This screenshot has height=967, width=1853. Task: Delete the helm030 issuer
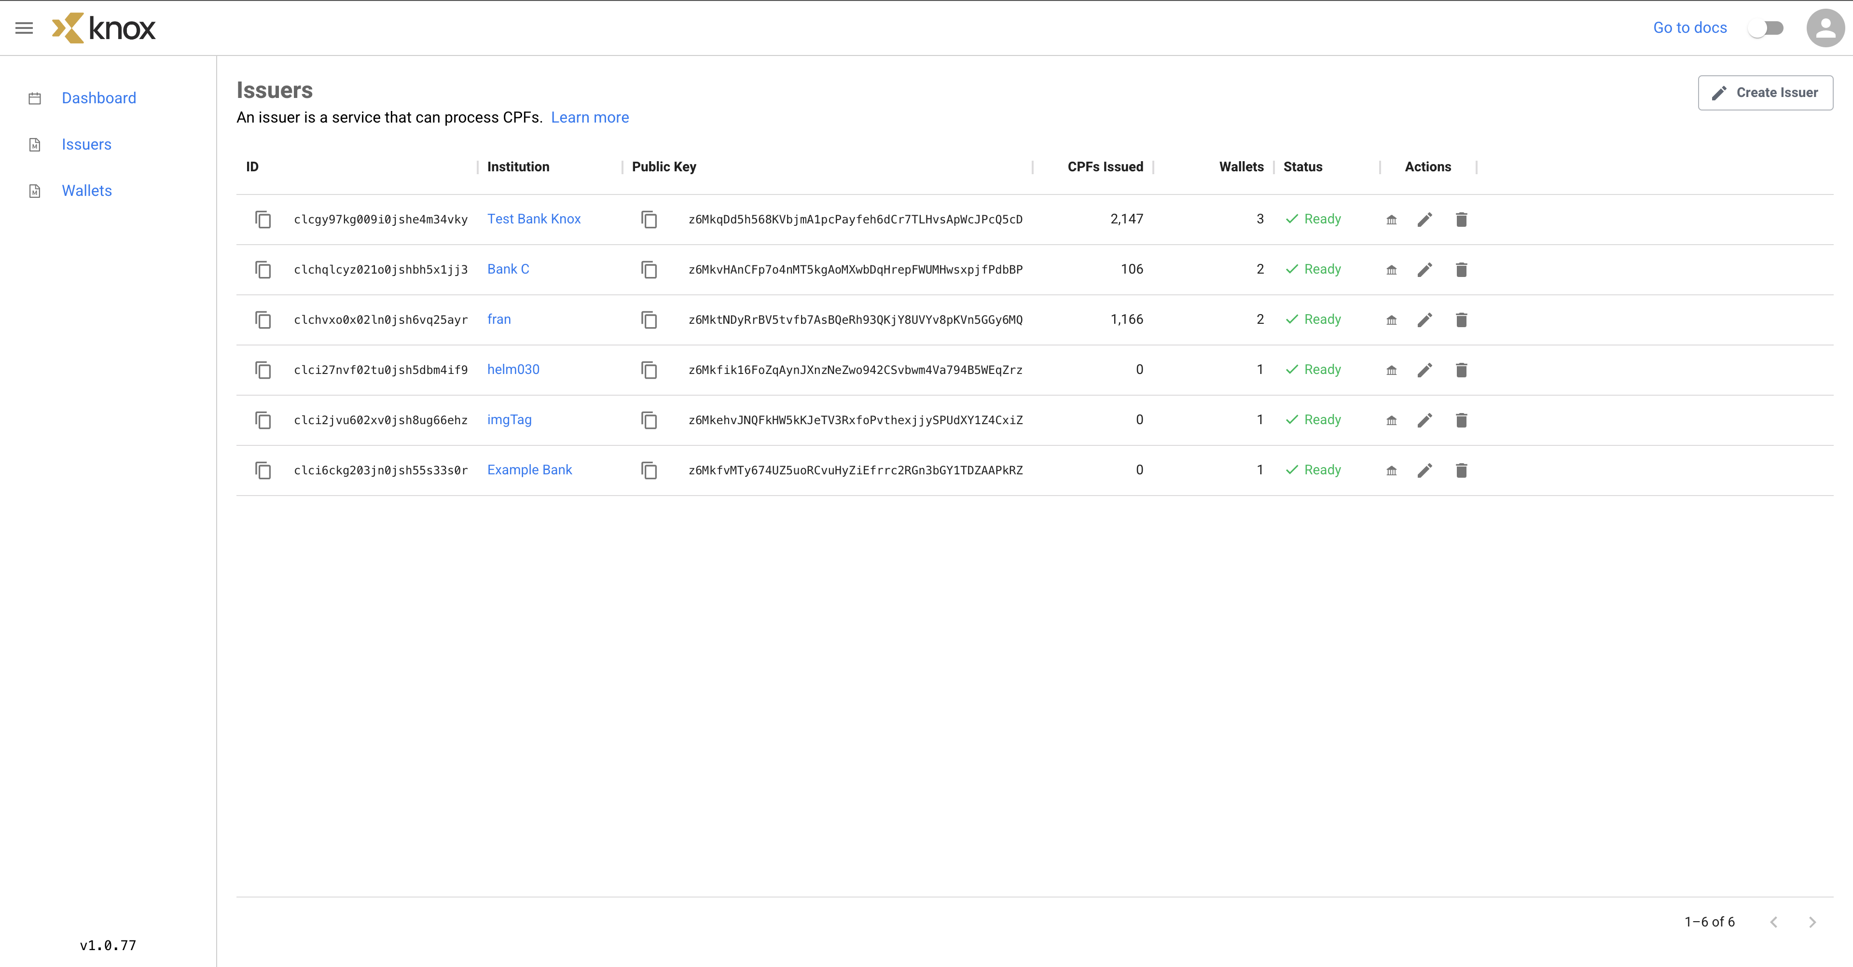click(1461, 370)
